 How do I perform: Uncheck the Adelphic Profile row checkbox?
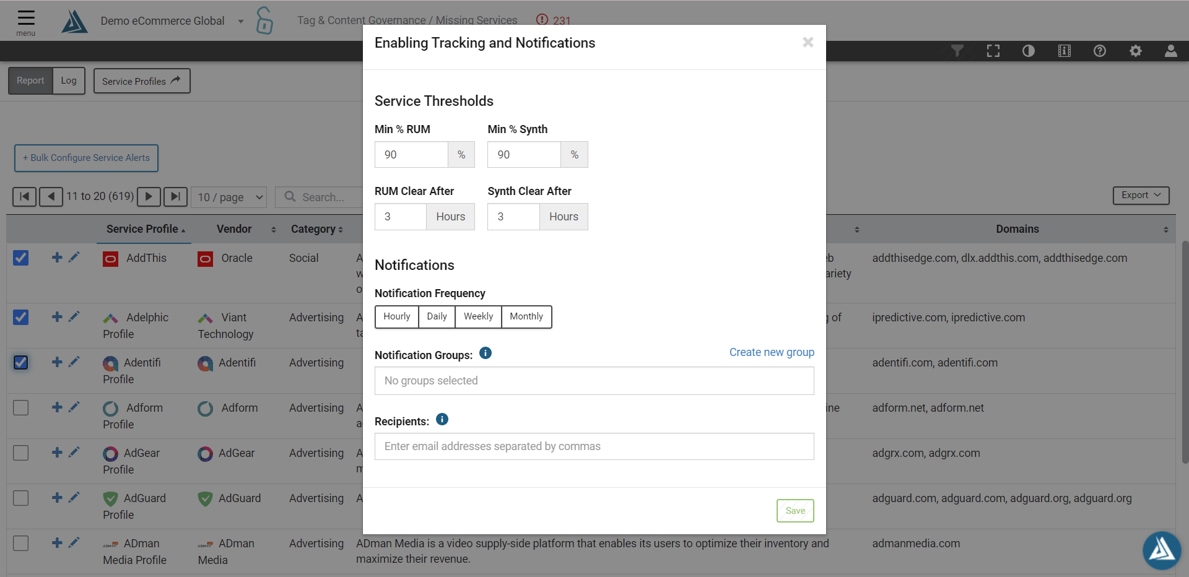[x=21, y=317]
